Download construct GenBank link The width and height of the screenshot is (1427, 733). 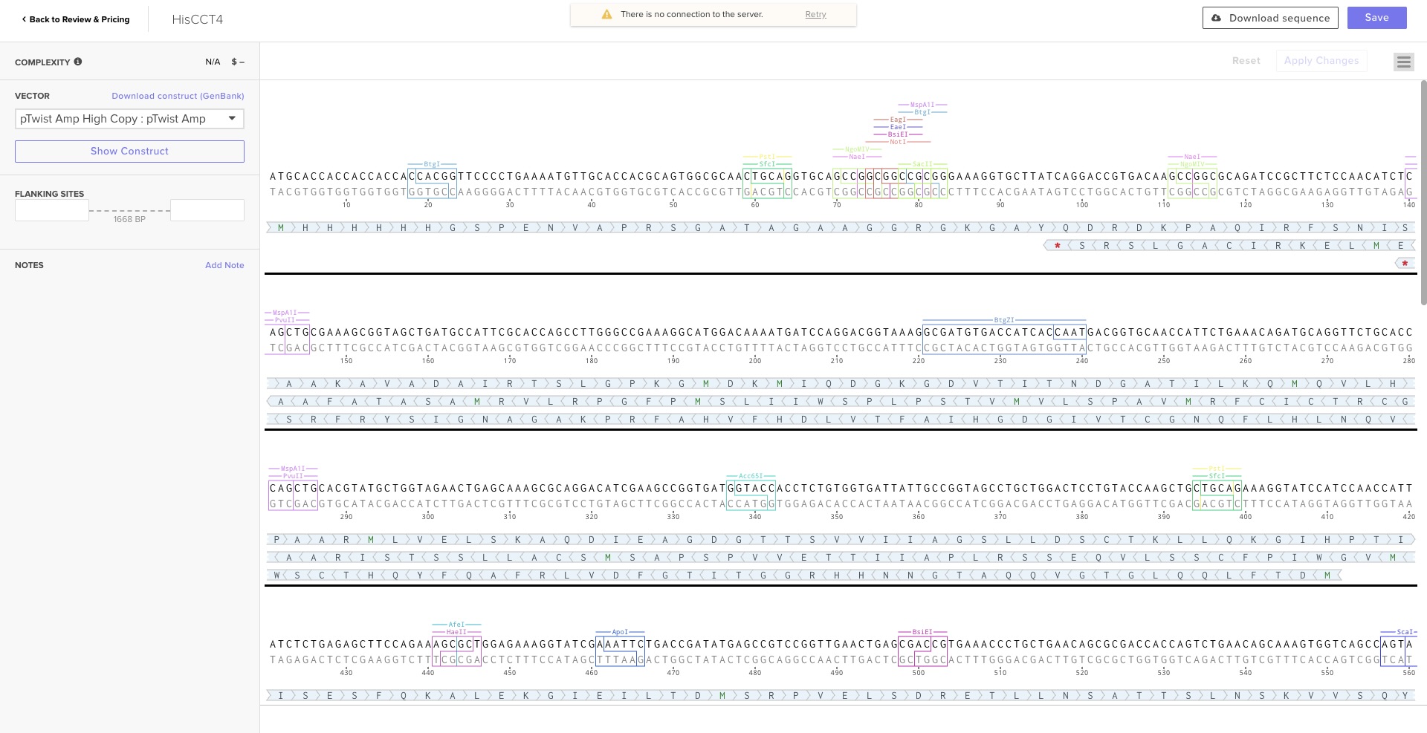178,96
